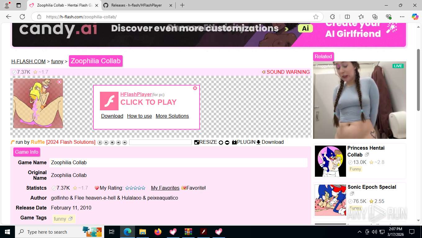Click the fast-forward control under the player
This screenshot has height=238, width=422.
click(124, 143)
